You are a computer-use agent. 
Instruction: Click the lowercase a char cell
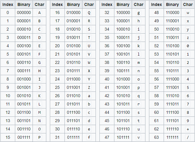pyautogui.click(x=89, y=96)
